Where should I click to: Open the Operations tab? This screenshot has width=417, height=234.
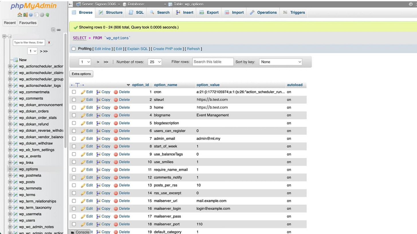pos(263,13)
